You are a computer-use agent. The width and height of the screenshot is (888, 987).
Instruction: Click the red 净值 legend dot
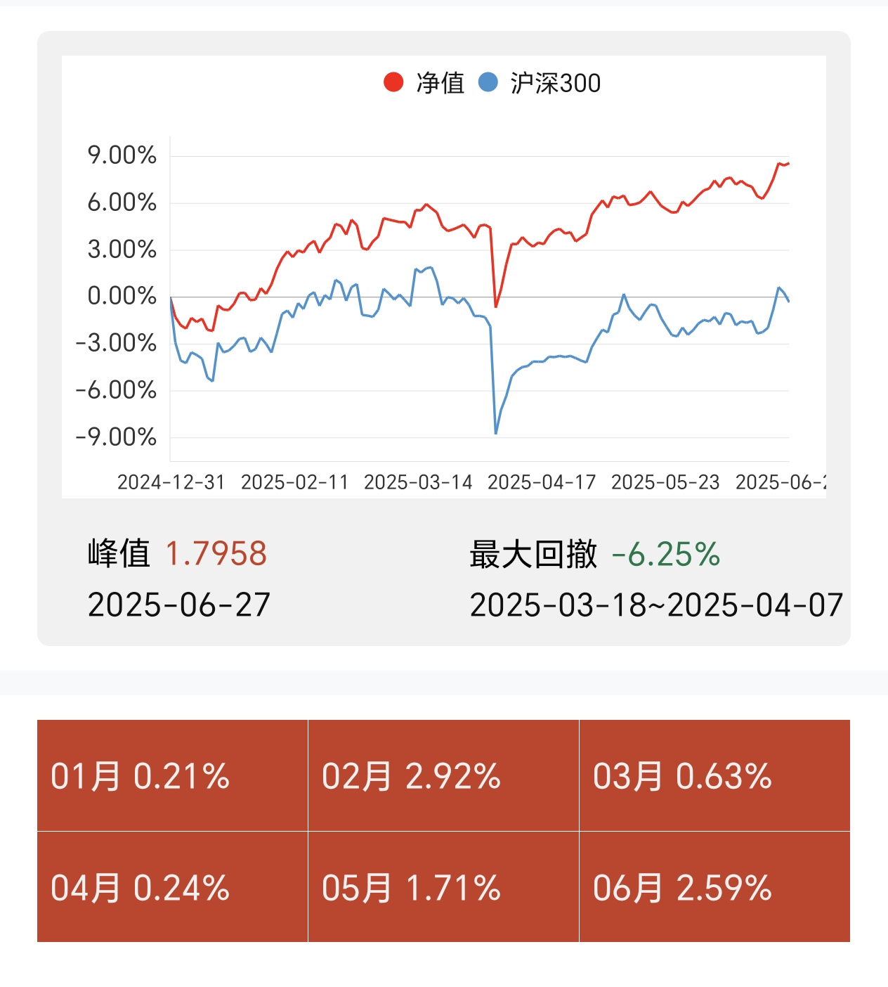pos(393,82)
